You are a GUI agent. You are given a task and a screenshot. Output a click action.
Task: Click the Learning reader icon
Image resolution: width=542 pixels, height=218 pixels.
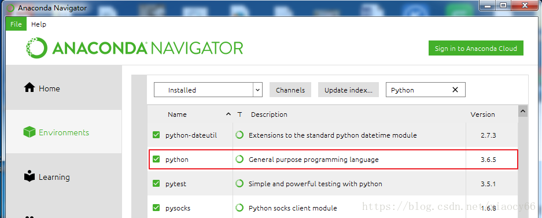pyautogui.click(x=30, y=176)
